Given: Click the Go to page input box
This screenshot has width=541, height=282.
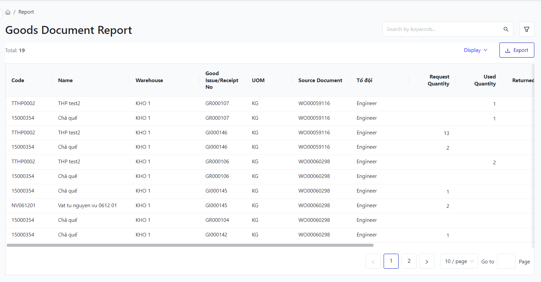Looking at the screenshot, I should [506, 261].
